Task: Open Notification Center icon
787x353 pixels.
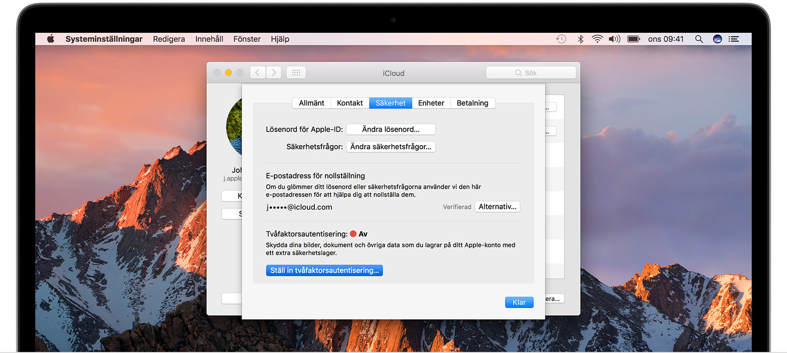Action: [x=734, y=39]
